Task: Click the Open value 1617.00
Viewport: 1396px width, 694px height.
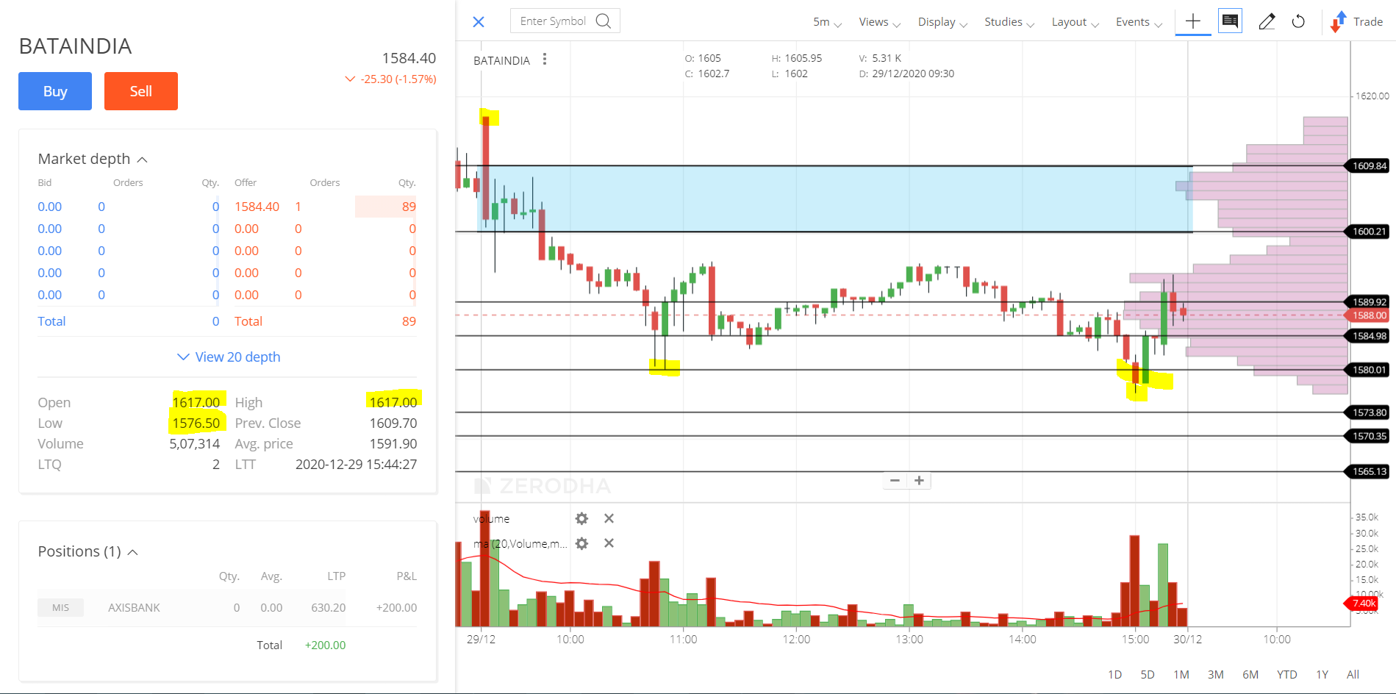Action: point(196,402)
